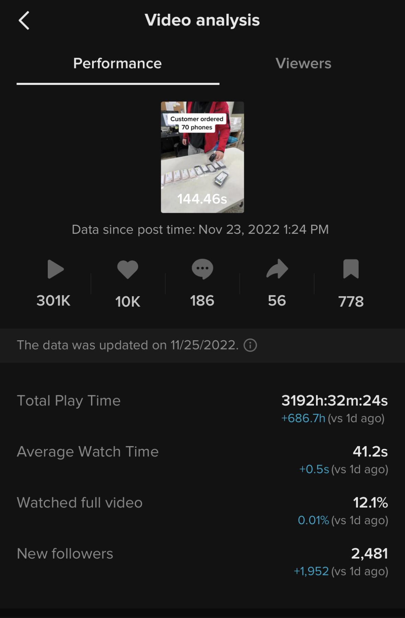Click the share arrow icon
Image resolution: width=405 pixels, height=618 pixels.
point(277,269)
